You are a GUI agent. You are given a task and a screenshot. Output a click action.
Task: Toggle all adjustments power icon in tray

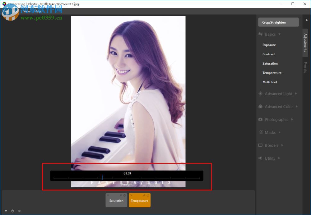click(13, 211)
